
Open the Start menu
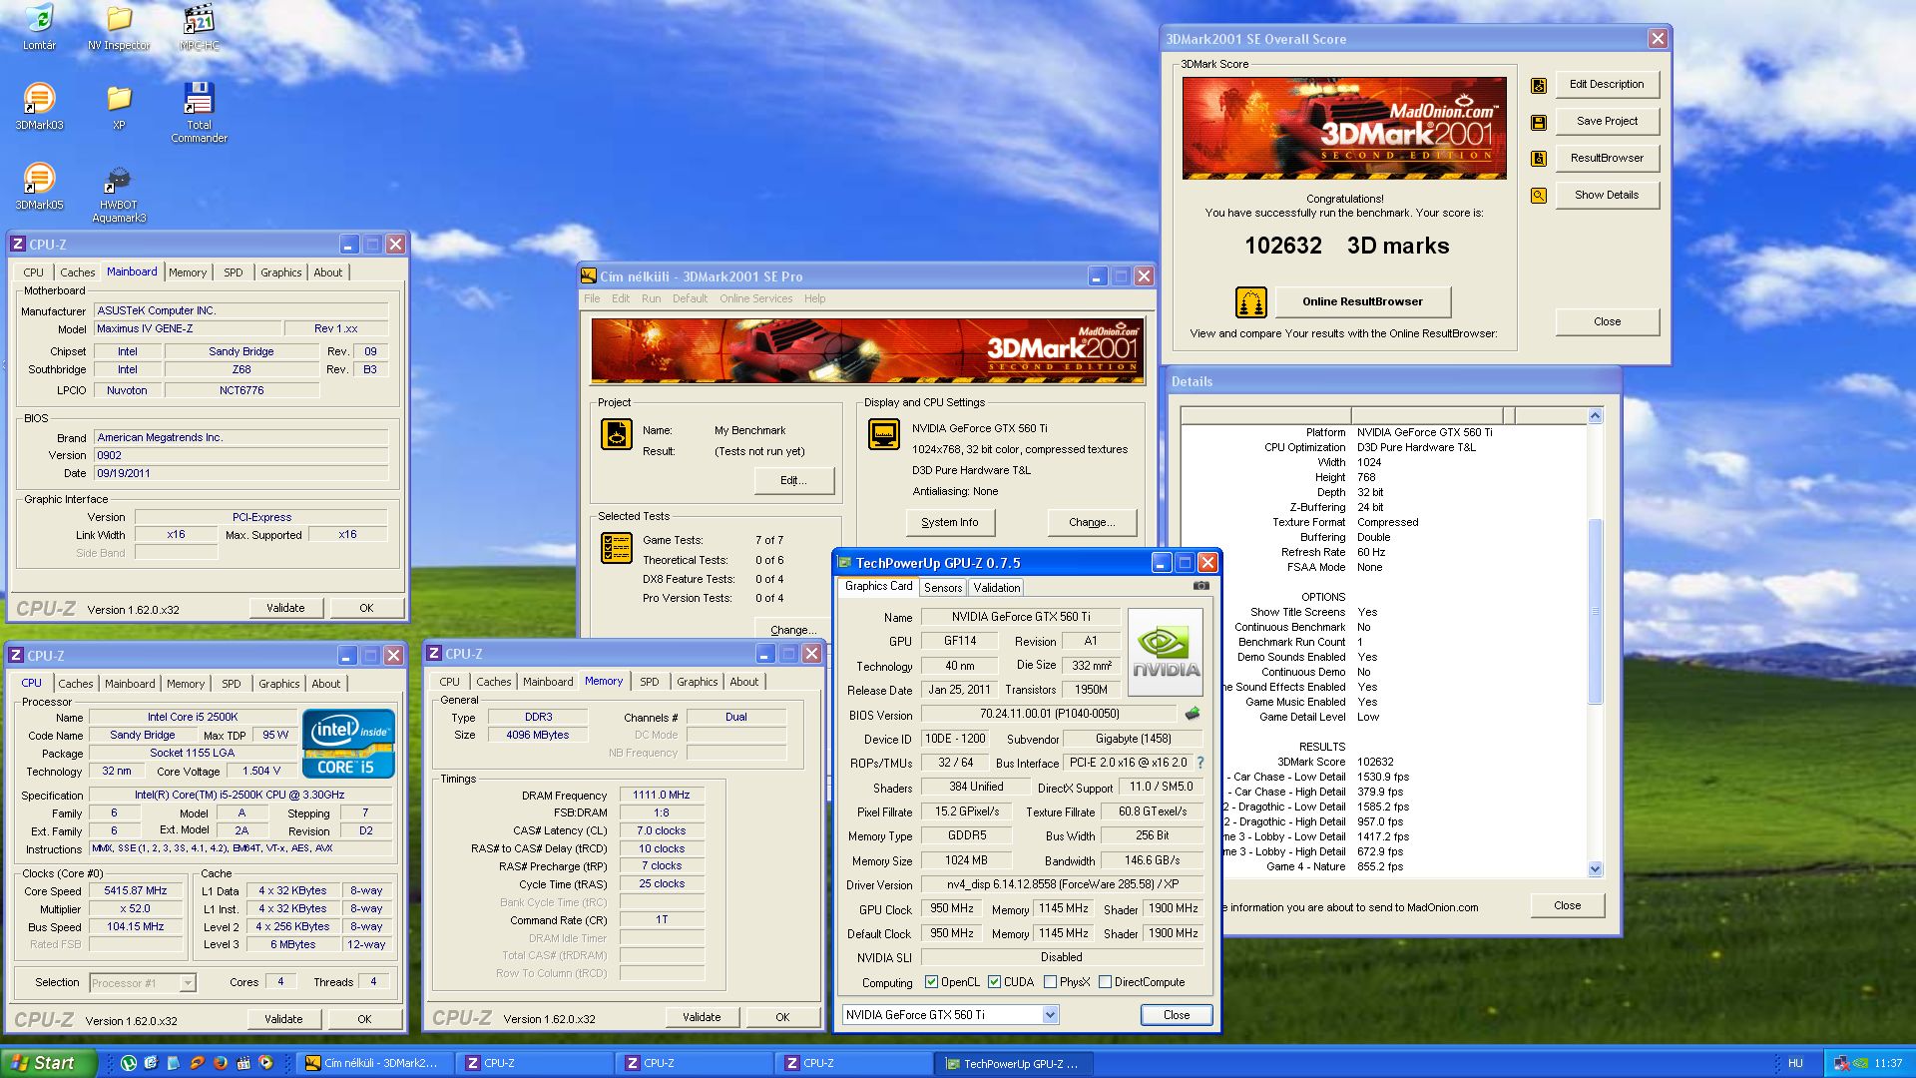click(50, 1063)
